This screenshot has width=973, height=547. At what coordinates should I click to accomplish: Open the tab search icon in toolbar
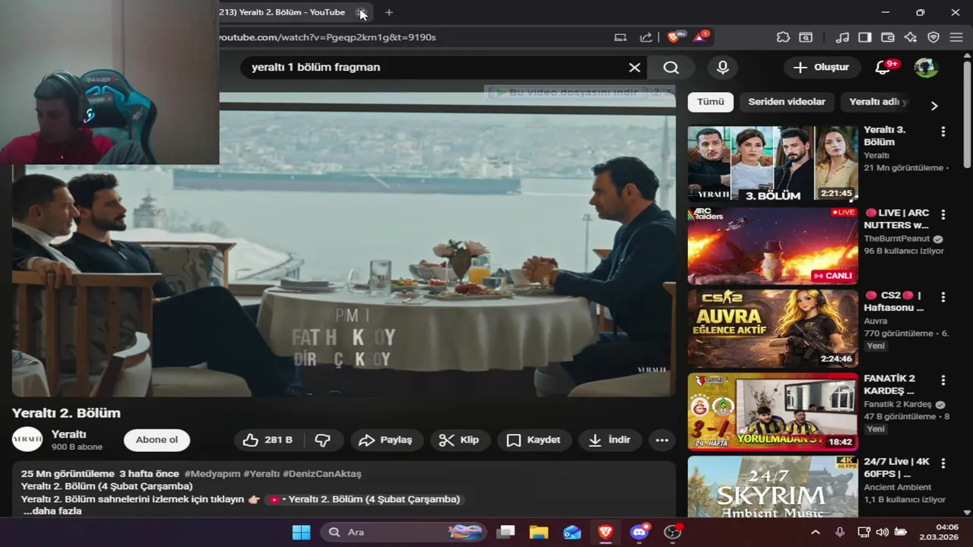coord(806,36)
